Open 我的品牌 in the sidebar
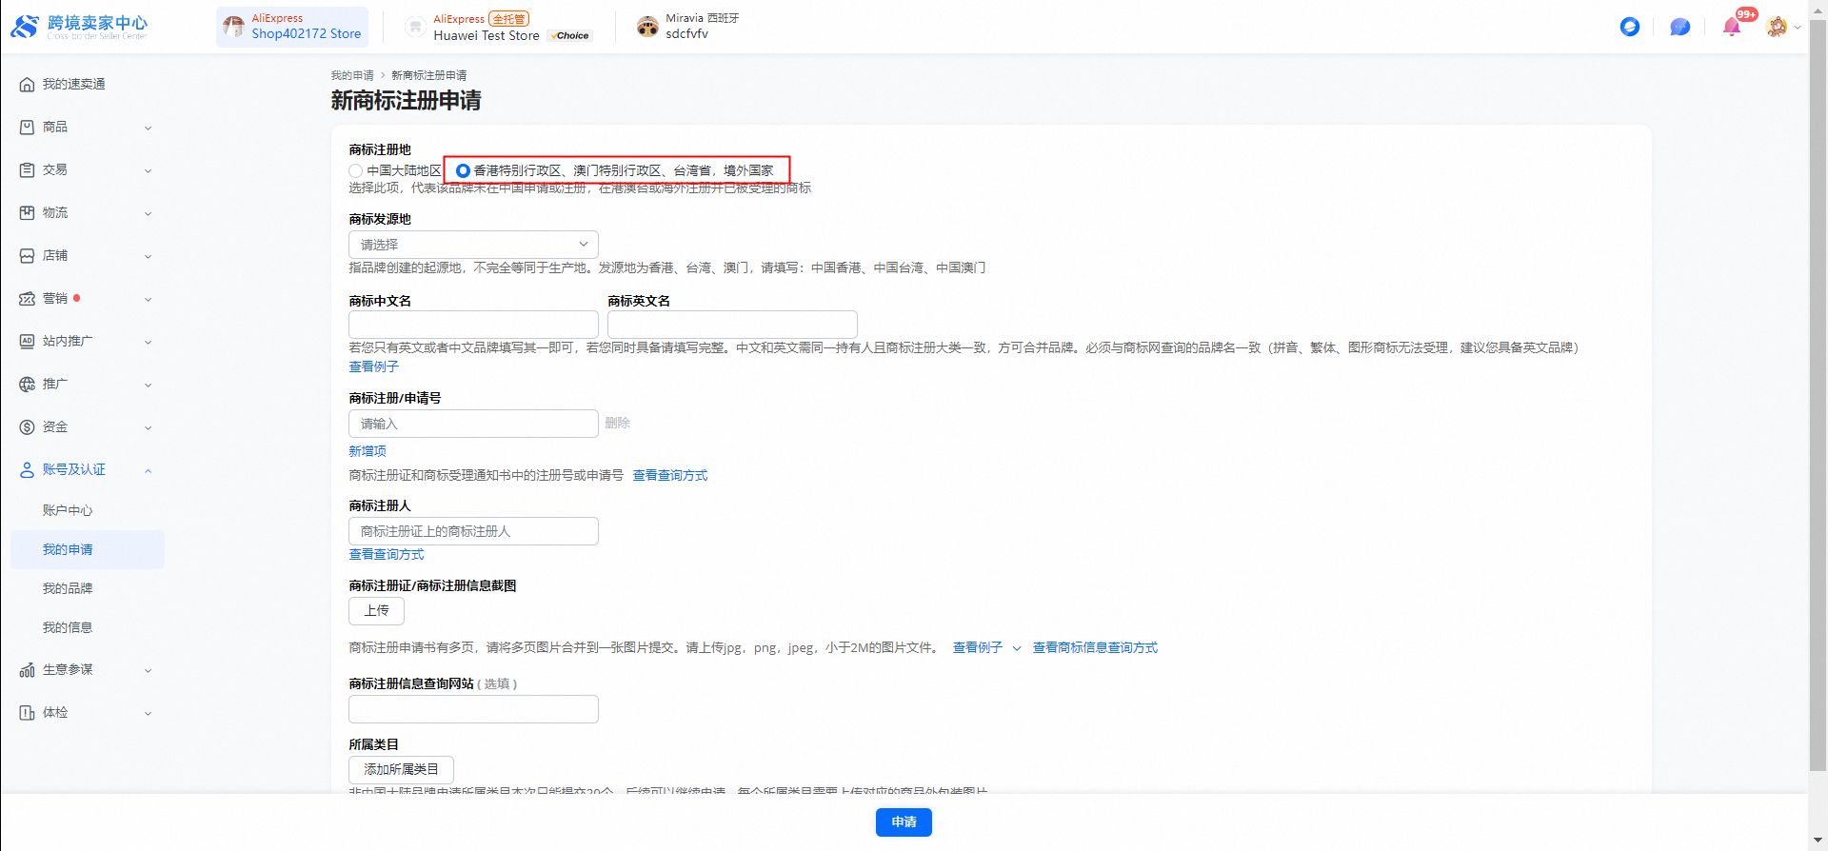Viewport: 1828px width, 851px height. 68,589
